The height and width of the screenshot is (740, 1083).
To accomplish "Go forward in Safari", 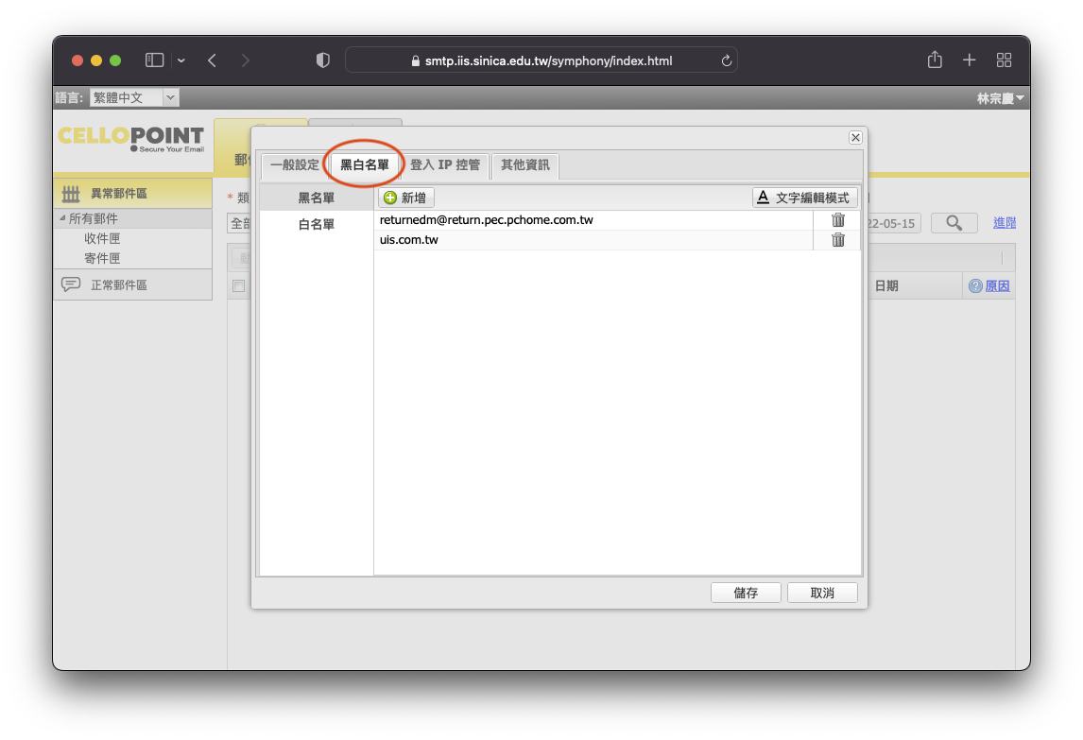I will coord(246,60).
